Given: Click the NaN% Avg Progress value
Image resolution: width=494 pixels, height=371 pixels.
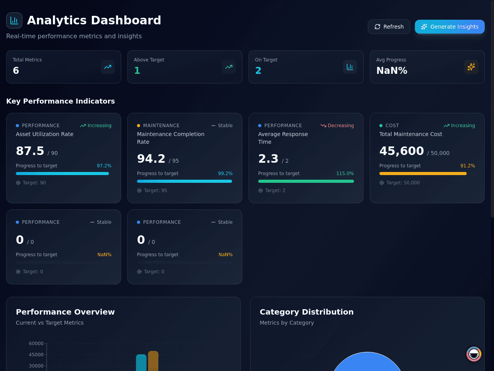Looking at the screenshot, I should point(392,70).
